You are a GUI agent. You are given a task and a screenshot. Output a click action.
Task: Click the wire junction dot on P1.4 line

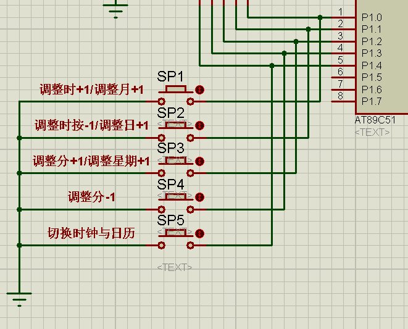(272, 65)
